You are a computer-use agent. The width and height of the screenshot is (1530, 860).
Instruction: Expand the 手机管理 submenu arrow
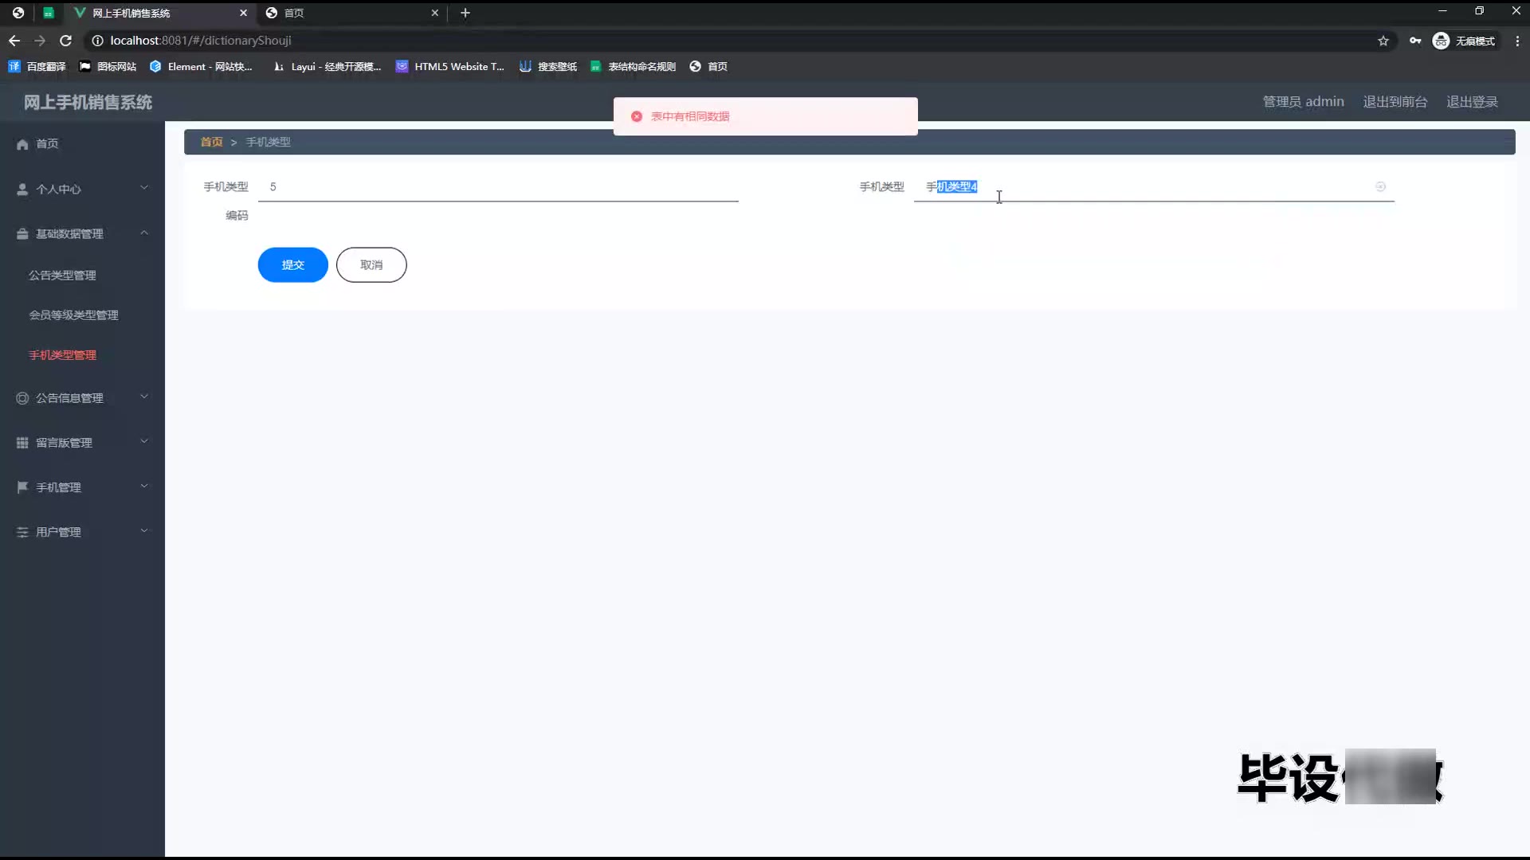click(144, 487)
